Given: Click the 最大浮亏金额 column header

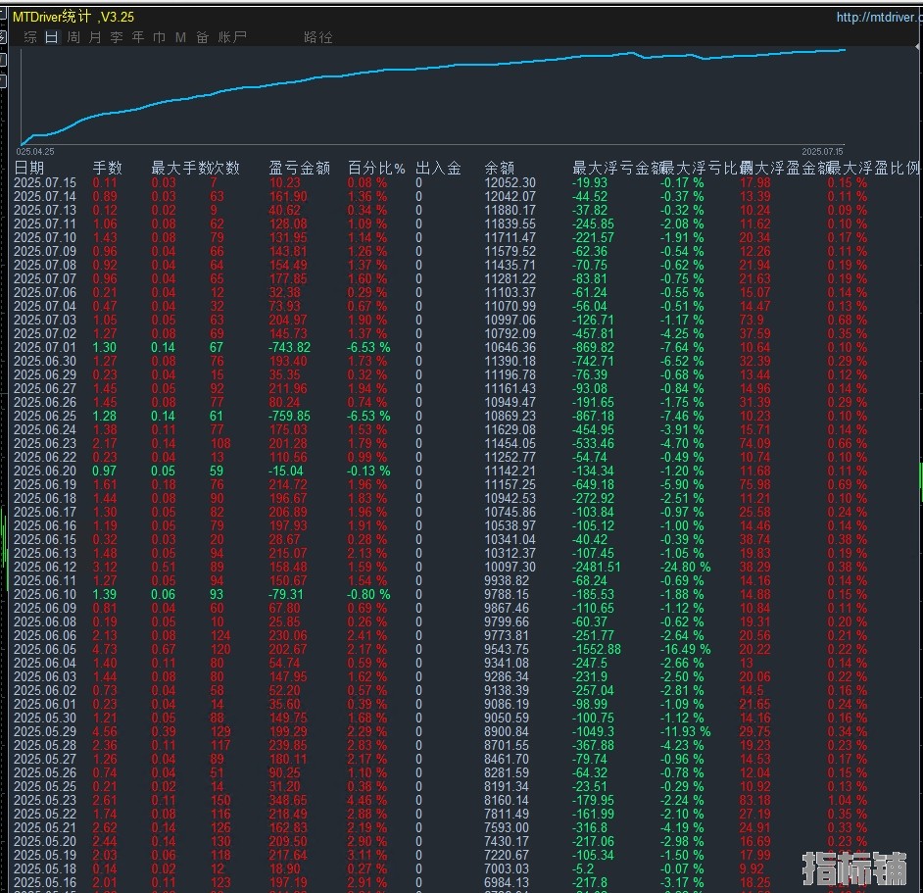Looking at the screenshot, I should [617, 169].
